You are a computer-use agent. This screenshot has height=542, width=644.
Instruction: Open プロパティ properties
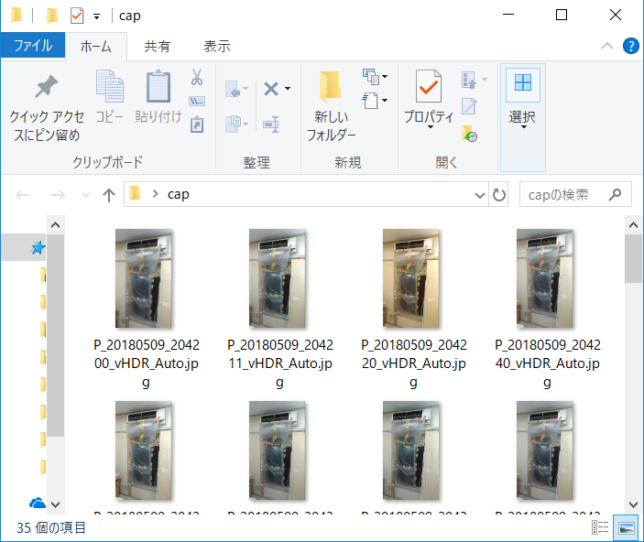point(429,99)
